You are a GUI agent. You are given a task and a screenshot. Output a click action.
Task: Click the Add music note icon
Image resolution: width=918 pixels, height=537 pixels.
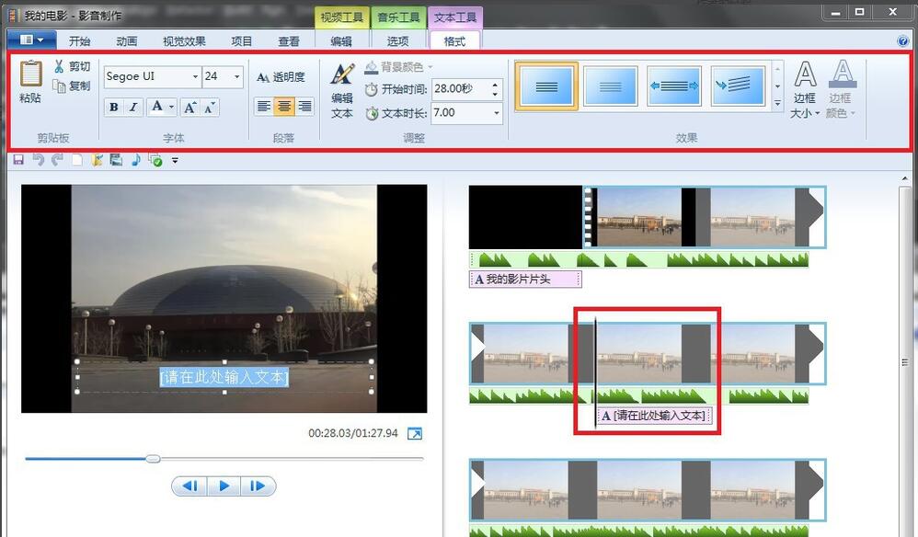click(x=136, y=160)
